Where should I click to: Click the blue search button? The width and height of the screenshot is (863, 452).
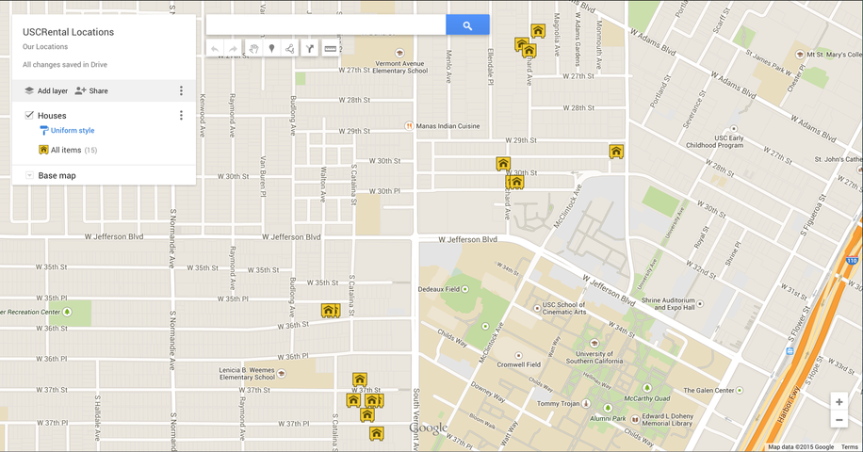click(x=467, y=25)
